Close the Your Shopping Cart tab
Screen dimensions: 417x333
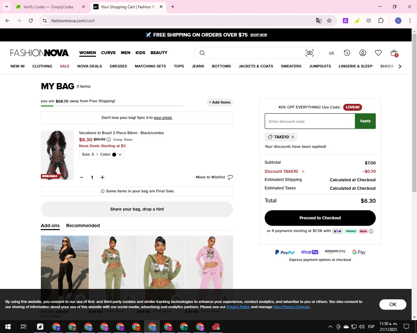pyautogui.click(x=161, y=7)
